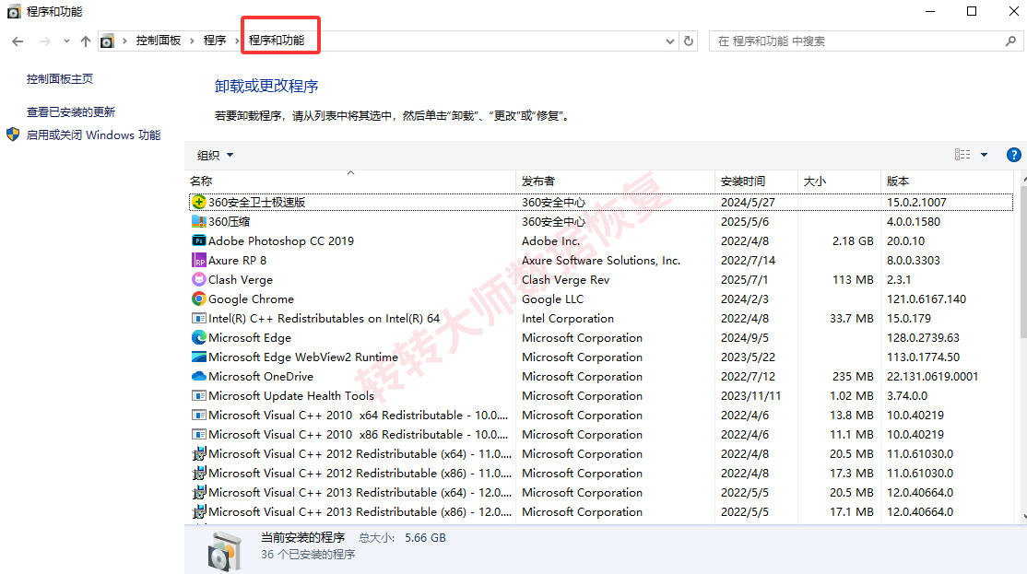This screenshot has height=574, width=1027.
Task: Open 查看已安装的更新 link
Action: 71,111
